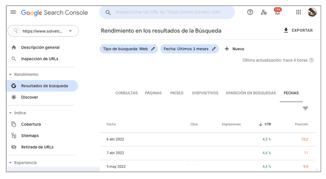Viewport: 326px width, 179px height.
Task: Sort by the Fecha column header
Action: click(111, 125)
